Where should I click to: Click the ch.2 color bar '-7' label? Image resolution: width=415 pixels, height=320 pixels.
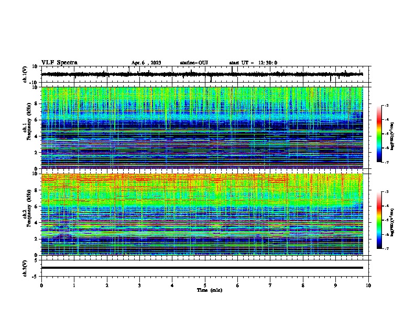click(x=387, y=248)
